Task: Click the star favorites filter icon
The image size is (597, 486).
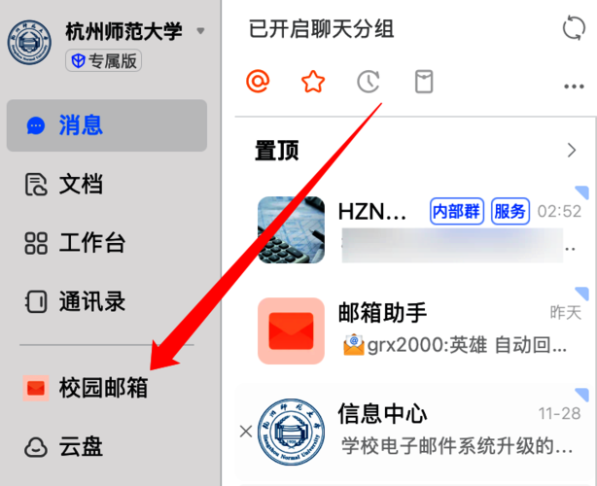Action: tap(313, 81)
